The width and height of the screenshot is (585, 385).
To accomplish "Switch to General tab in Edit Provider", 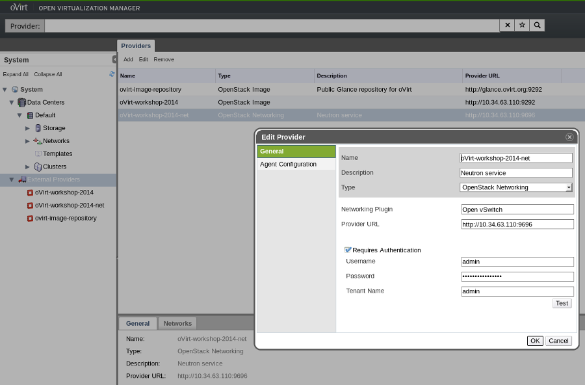I will (x=296, y=152).
